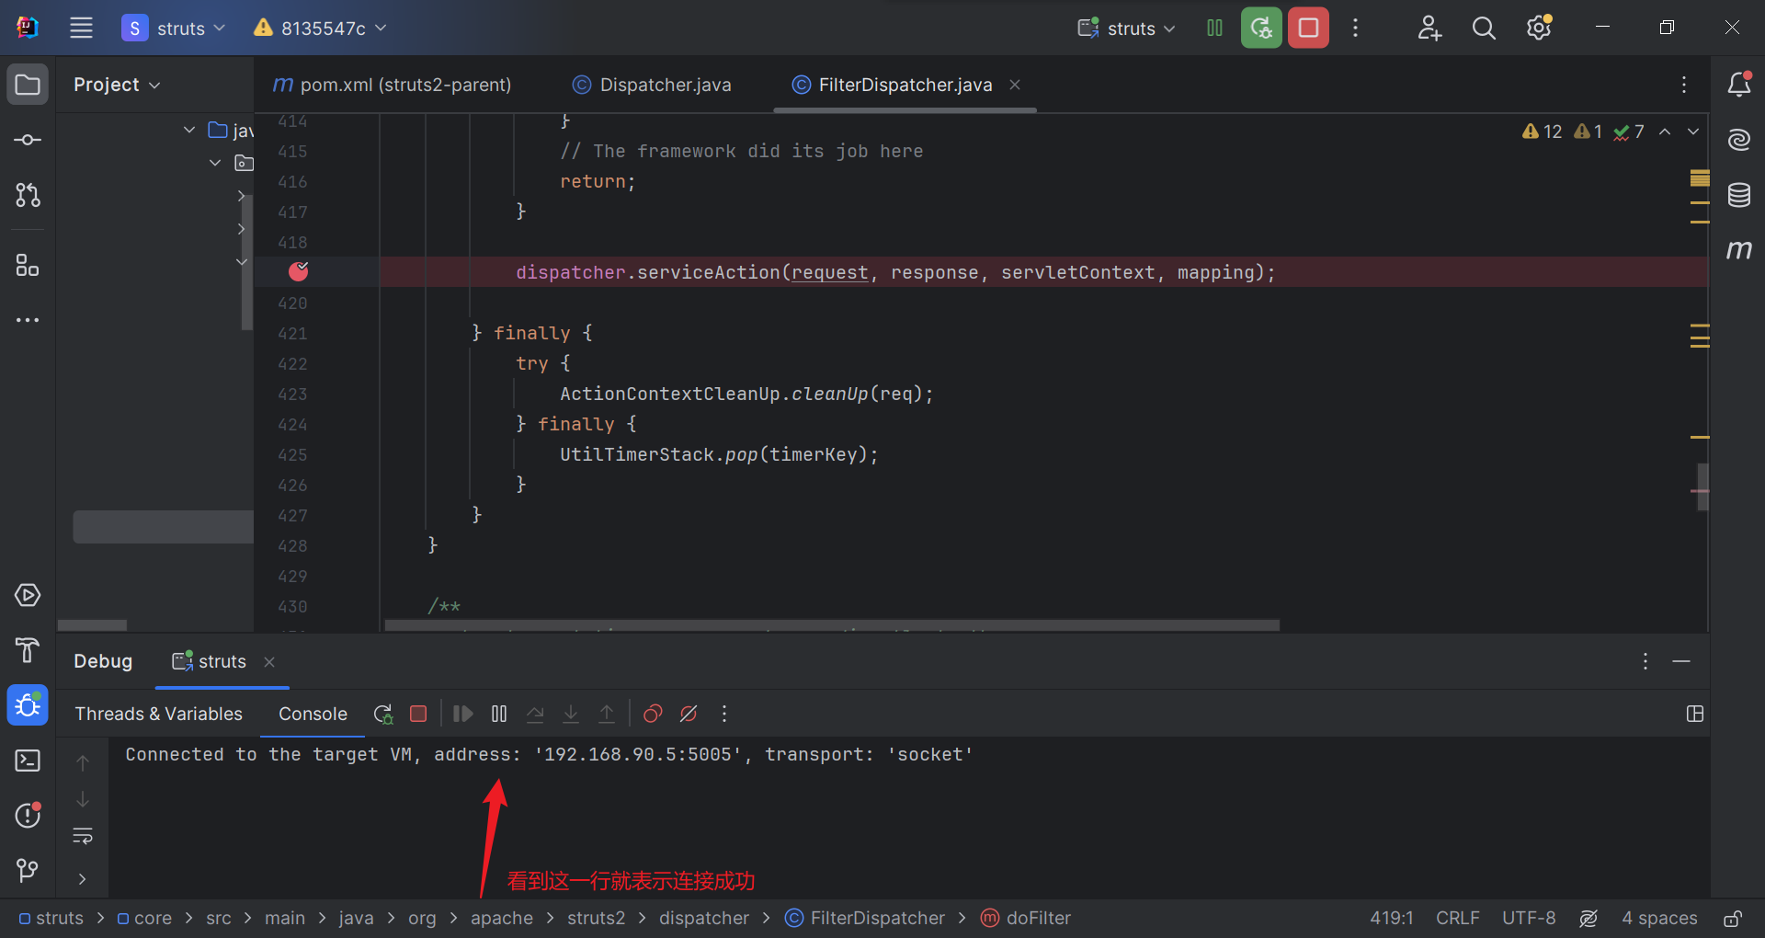Hide the Debug tool window
Image resolution: width=1765 pixels, height=938 pixels.
[x=1681, y=661]
